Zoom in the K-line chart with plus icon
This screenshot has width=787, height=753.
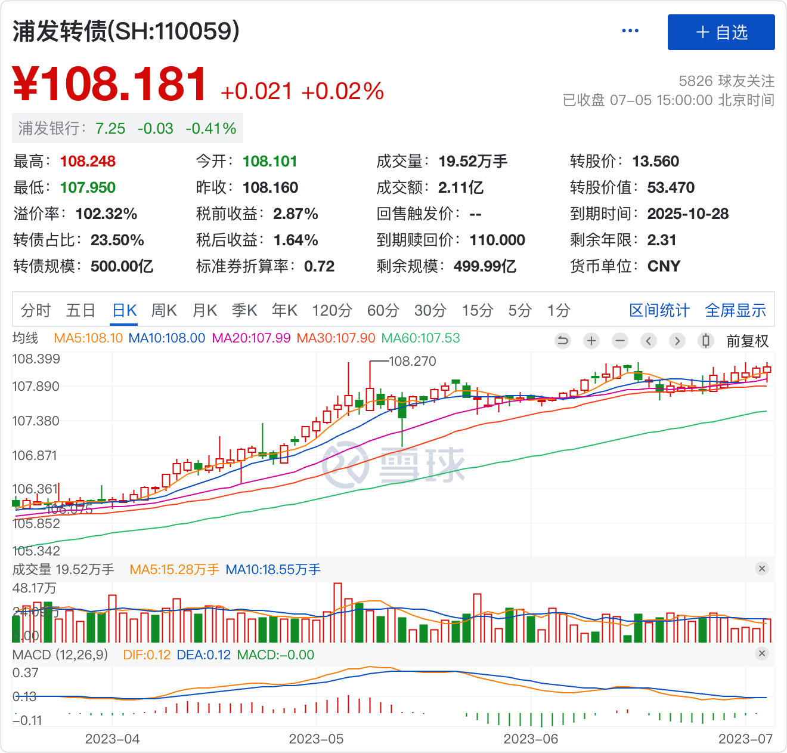591,341
